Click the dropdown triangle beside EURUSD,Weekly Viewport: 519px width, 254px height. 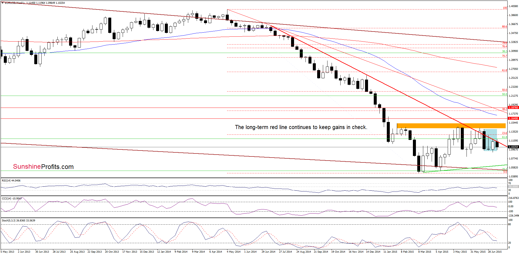pyautogui.click(x=2, y=3)
